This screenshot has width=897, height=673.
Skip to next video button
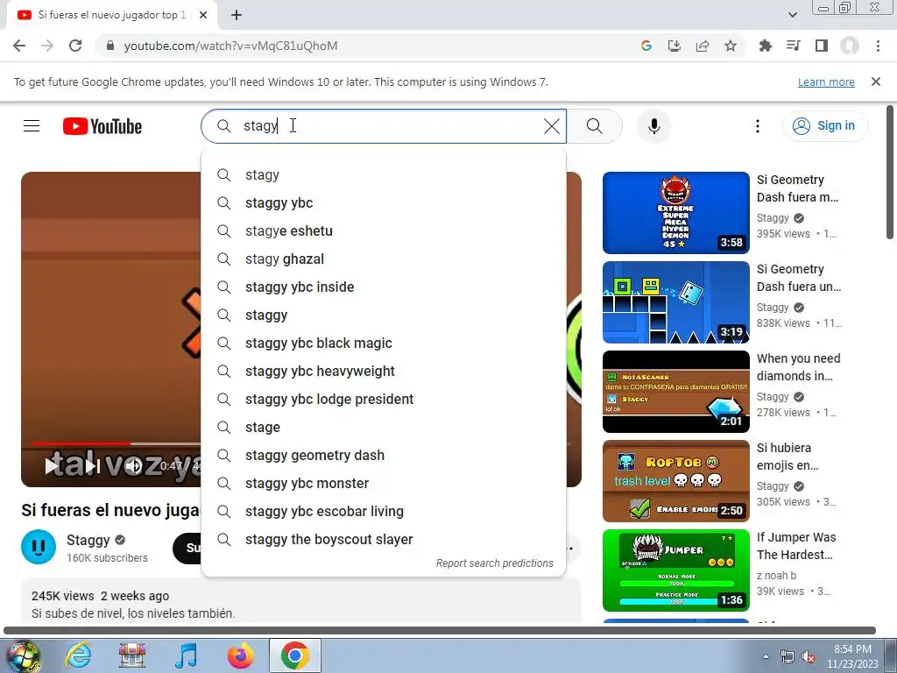pyautogui.click(x=91, y=466)
